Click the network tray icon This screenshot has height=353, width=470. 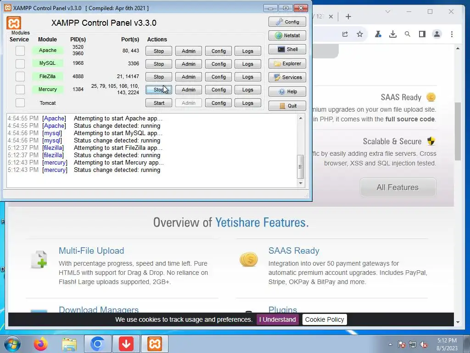(413, 345)
